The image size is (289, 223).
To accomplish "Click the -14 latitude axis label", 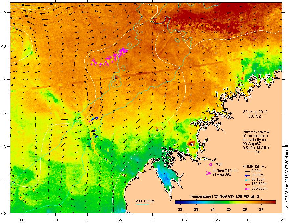I will tap(3, 79).
